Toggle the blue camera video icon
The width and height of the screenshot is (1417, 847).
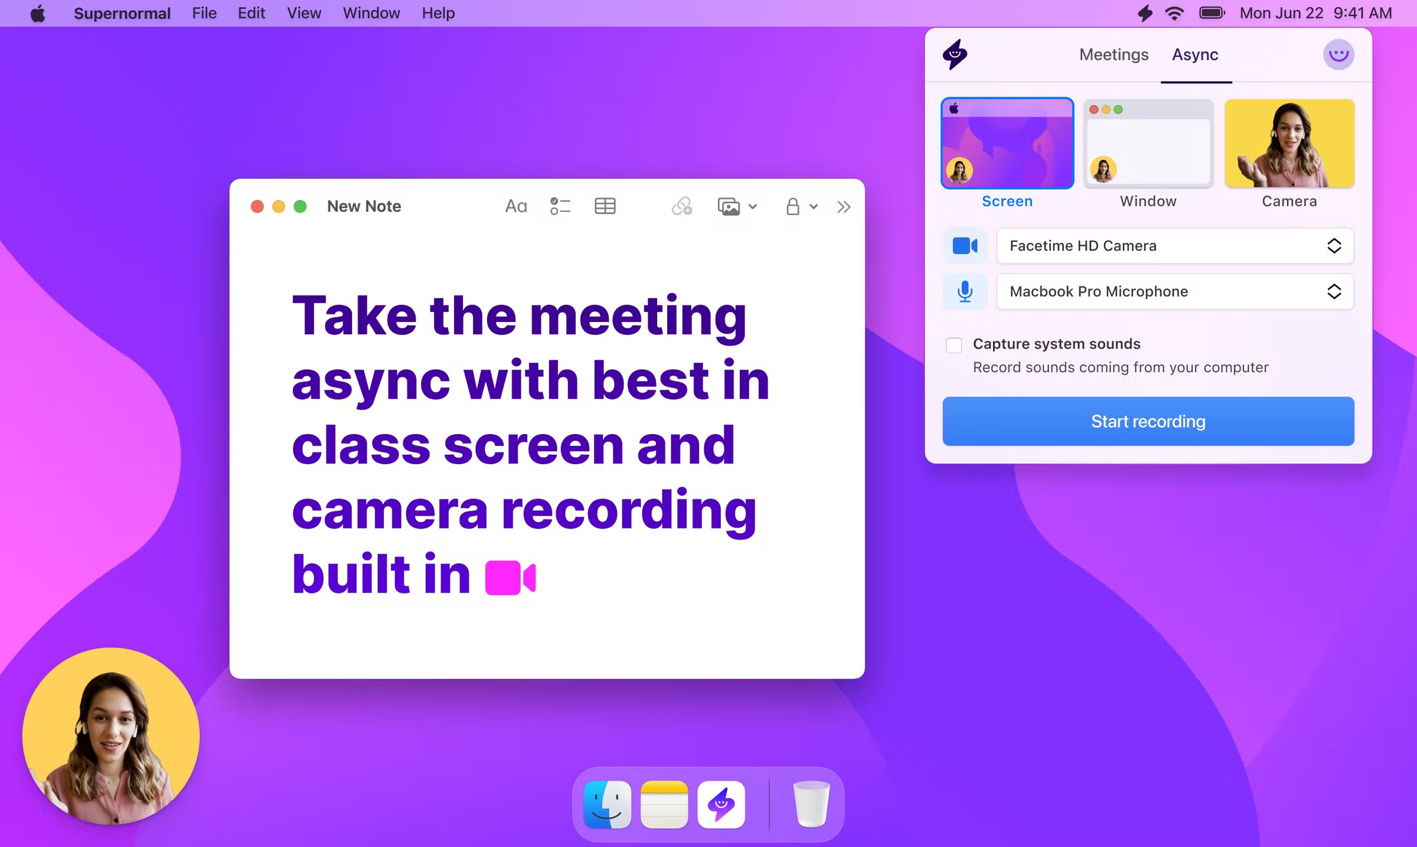tap(965, 246)
